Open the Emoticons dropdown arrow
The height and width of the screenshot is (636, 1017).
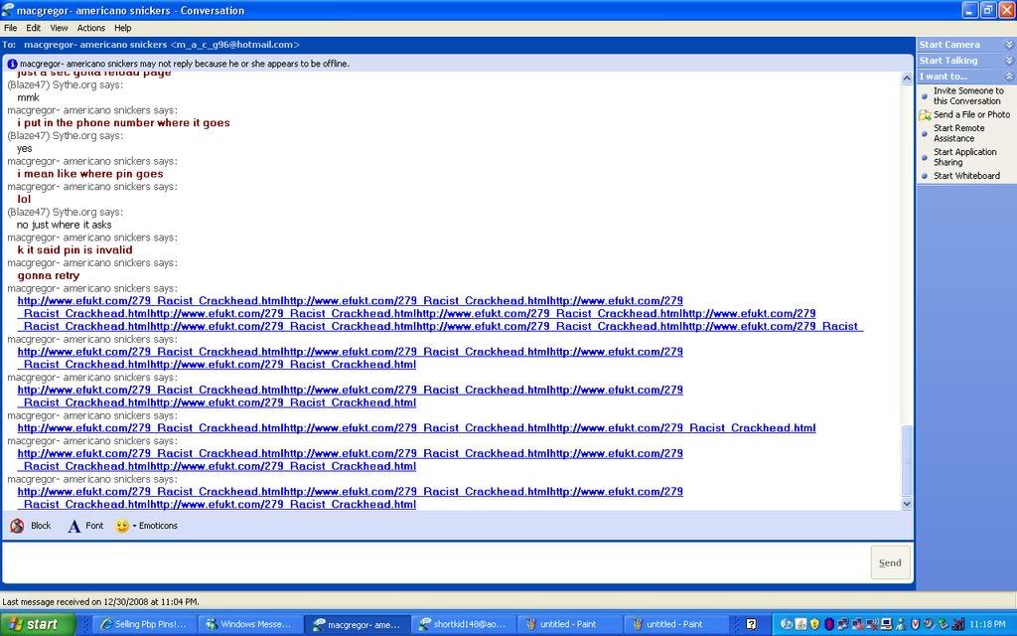134,526
